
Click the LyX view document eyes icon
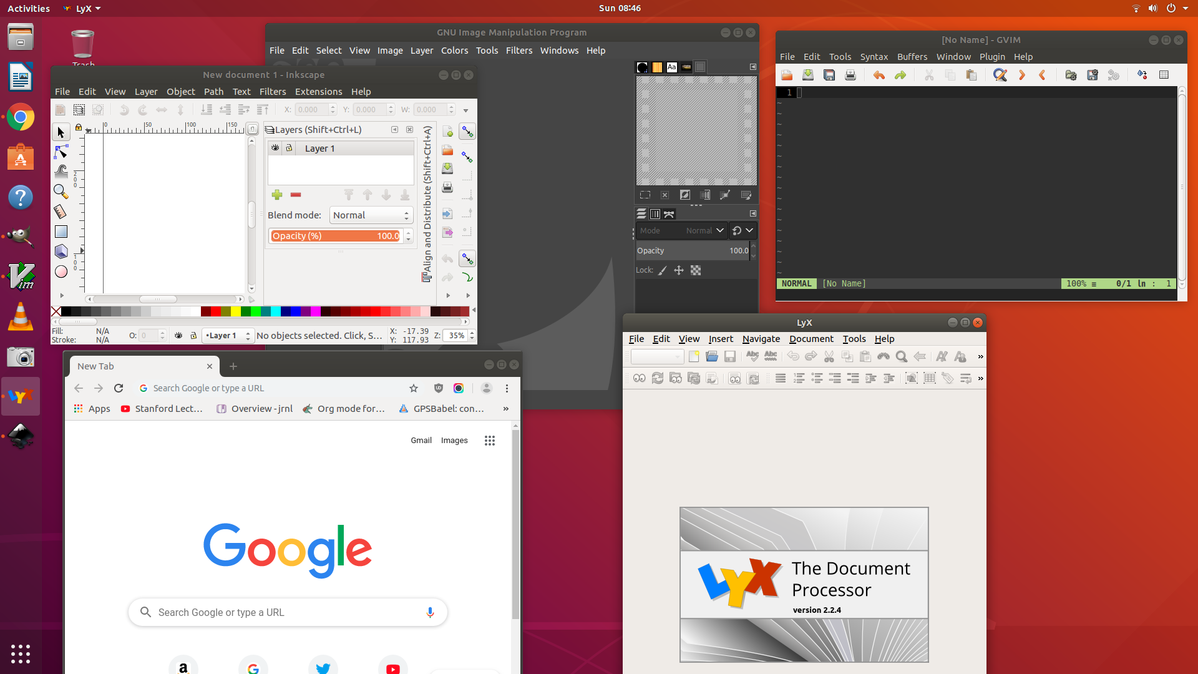(x=640, y=378)
